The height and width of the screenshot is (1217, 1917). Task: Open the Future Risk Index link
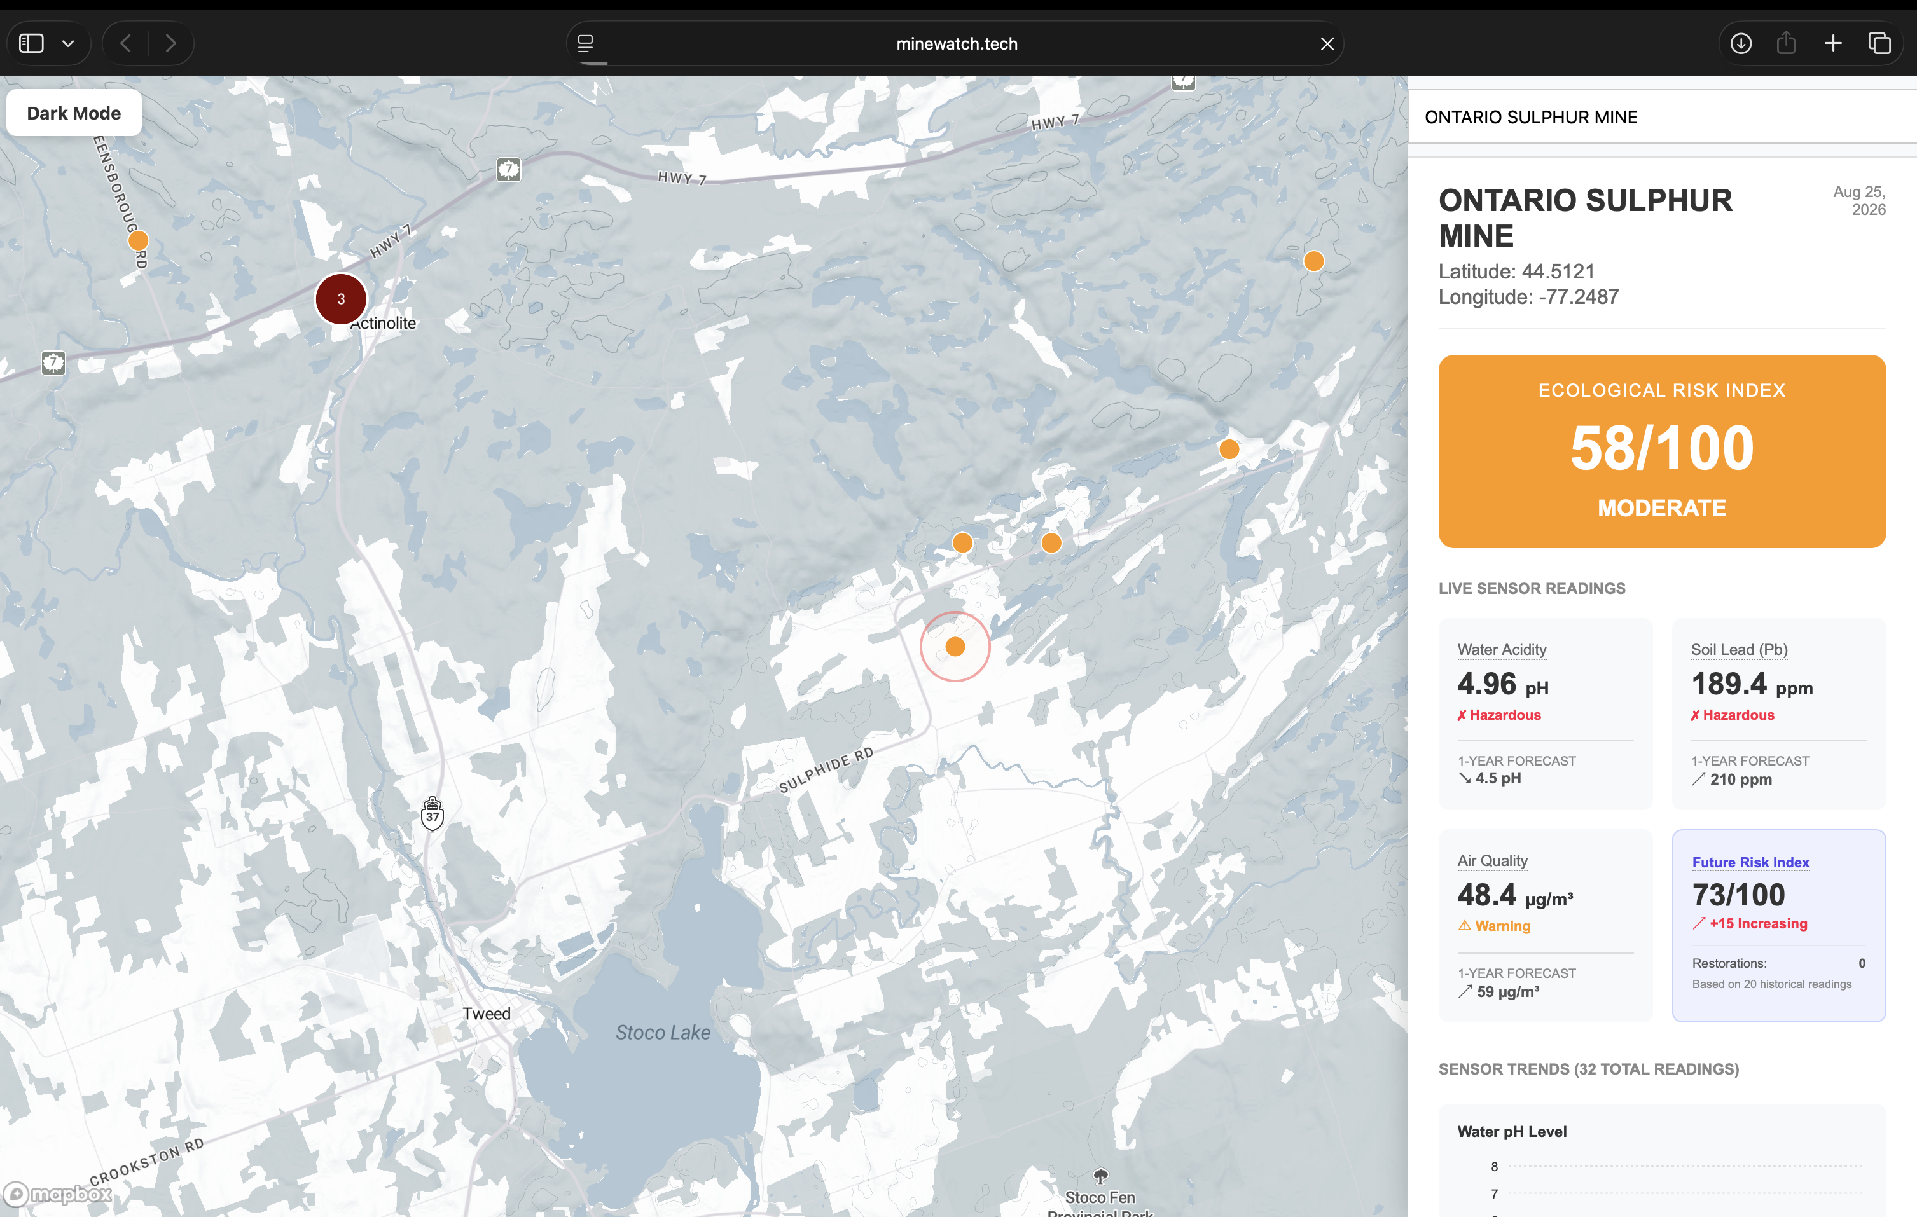point(1750,862)
